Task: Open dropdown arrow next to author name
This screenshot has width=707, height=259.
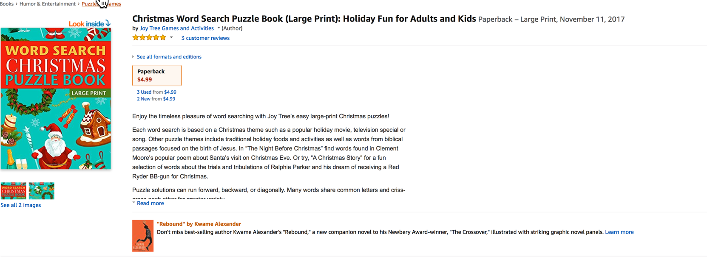Action: pyautogui.click(x=219, y=28)
